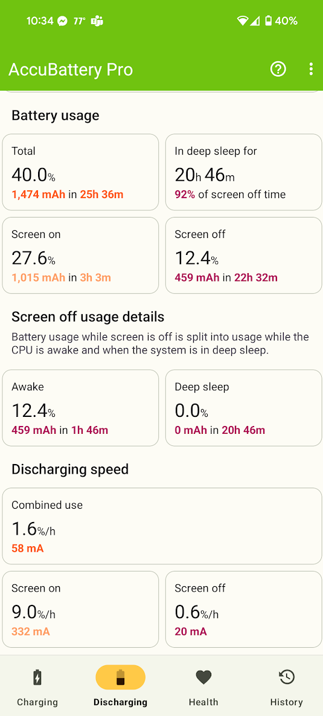
Task: Tap the Wi-Fi status icon
Action: 243,21
